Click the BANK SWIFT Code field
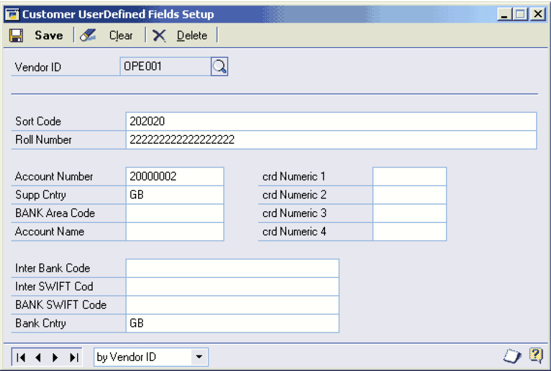This screenshot has height=371, width=551. [x=232, y=305]
